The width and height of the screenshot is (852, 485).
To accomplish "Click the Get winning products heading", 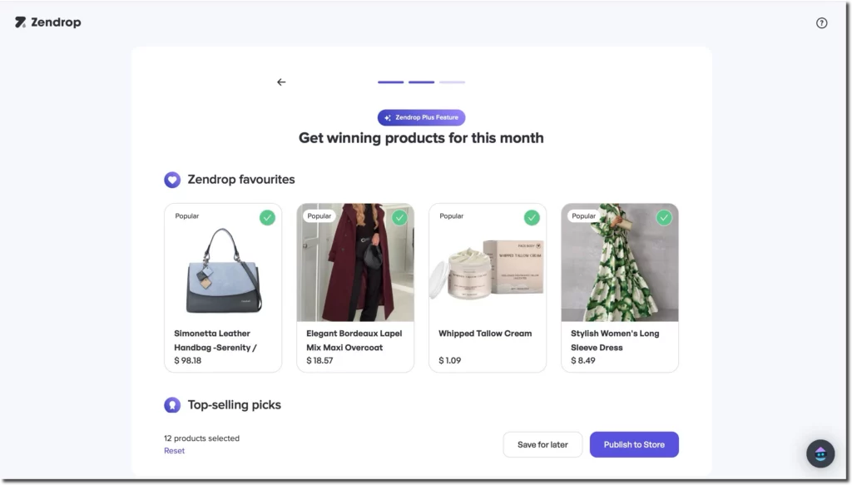I will [x=421, y=138].
